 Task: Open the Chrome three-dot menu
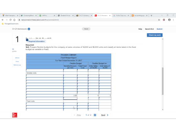pyautogui.click(x=173, y=20)
